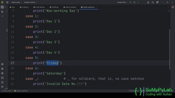Image resolution: width=175 pixels, height=98 pixels.
Task: Close the match_case1.py tab
Action: 96,7
